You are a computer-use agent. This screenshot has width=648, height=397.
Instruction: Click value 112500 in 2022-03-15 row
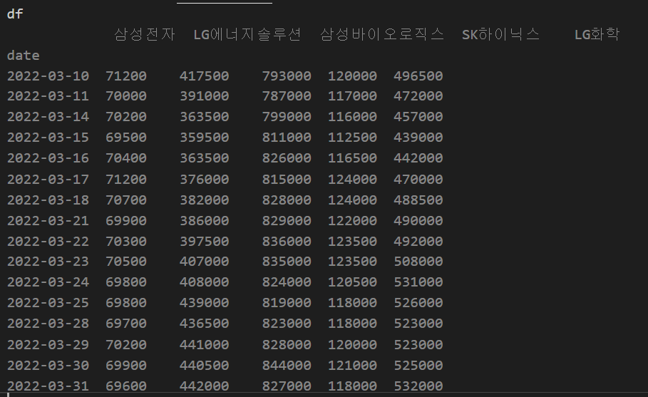click(x=353, y=138)
